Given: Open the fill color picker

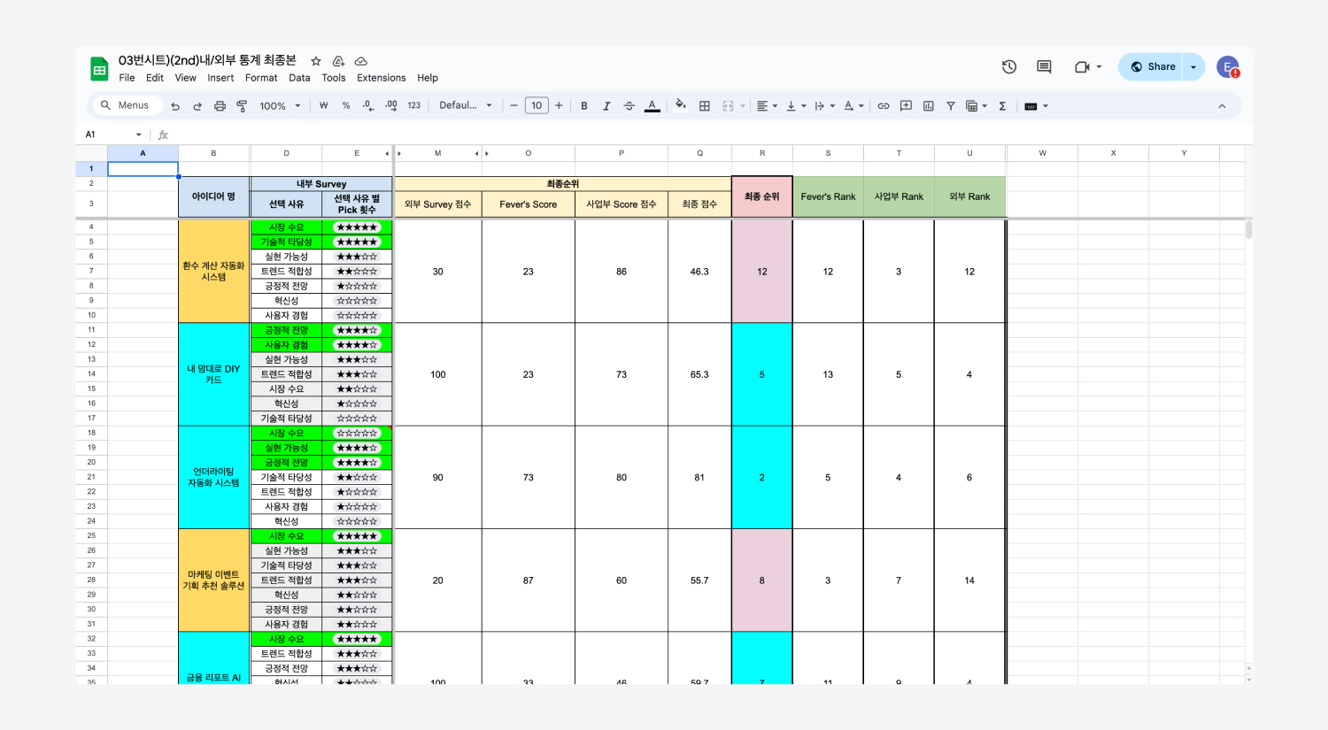Looking at the screenshot, I should coord(680,105).
